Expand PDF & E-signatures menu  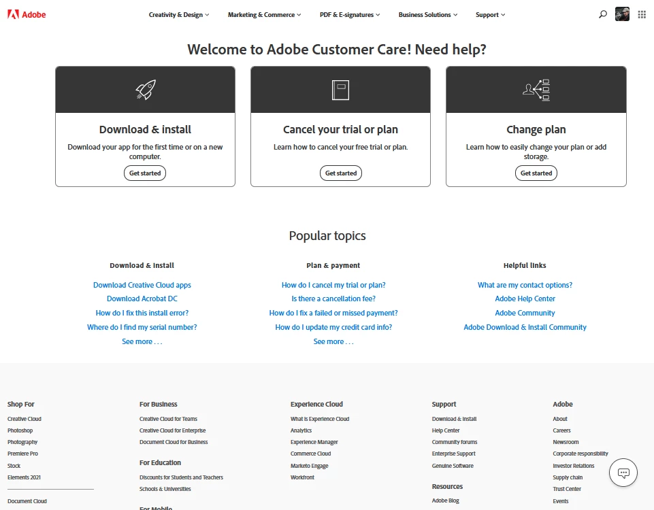[350, 14]
